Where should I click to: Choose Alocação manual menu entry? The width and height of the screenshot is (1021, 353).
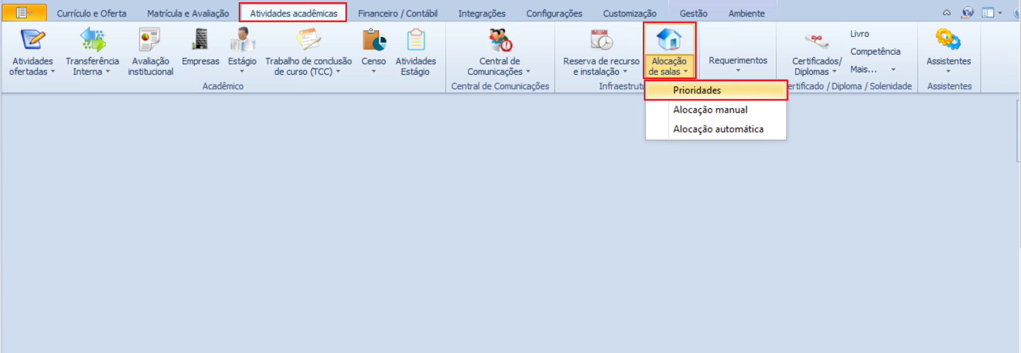[x=716, y=110]
